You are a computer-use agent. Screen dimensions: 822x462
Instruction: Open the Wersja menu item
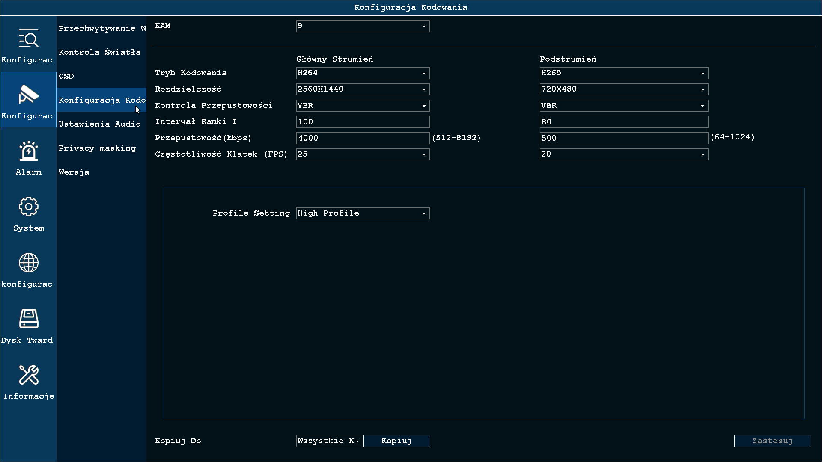101,172
